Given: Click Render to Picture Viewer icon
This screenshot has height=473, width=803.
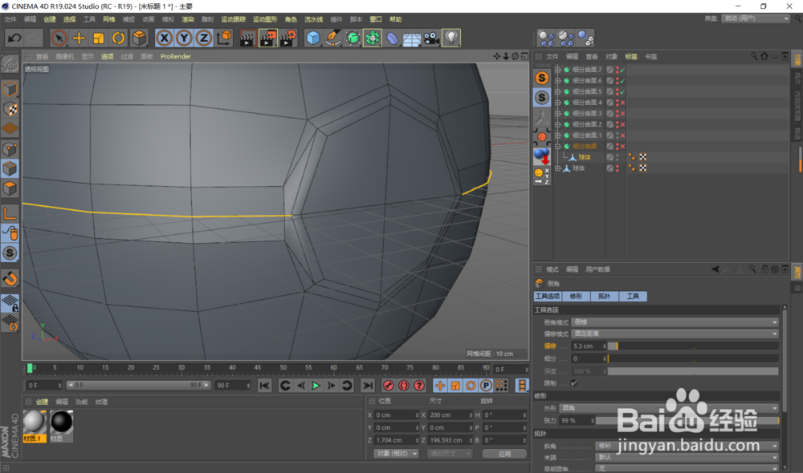Looking at the screenshot, I should 268,38.
